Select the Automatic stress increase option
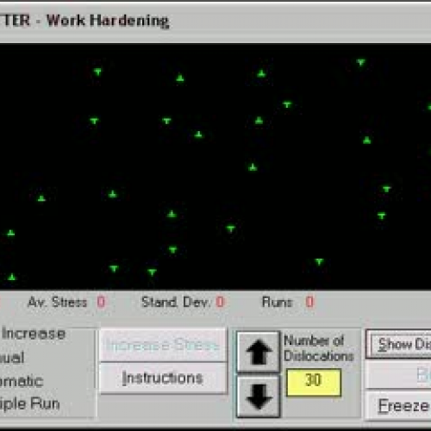The height and width of the screenshot is (431, 431). click(22, 381)
